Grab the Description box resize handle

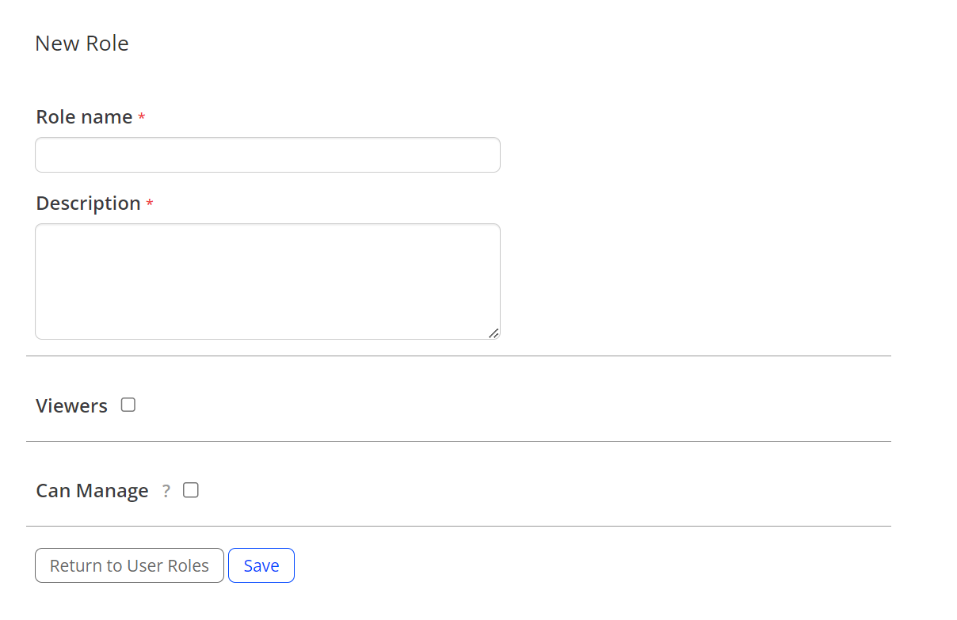point(494,333)
